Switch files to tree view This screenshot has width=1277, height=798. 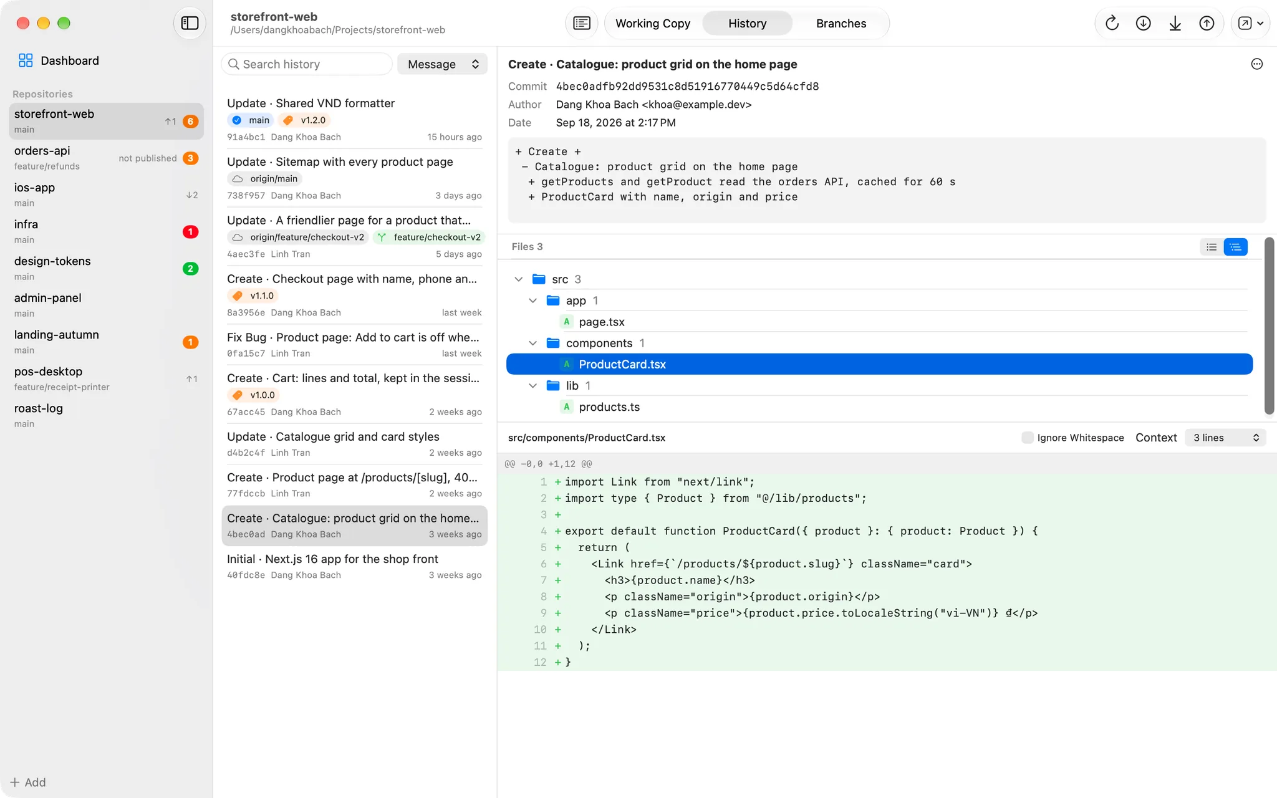click(x=1235, y=247)
